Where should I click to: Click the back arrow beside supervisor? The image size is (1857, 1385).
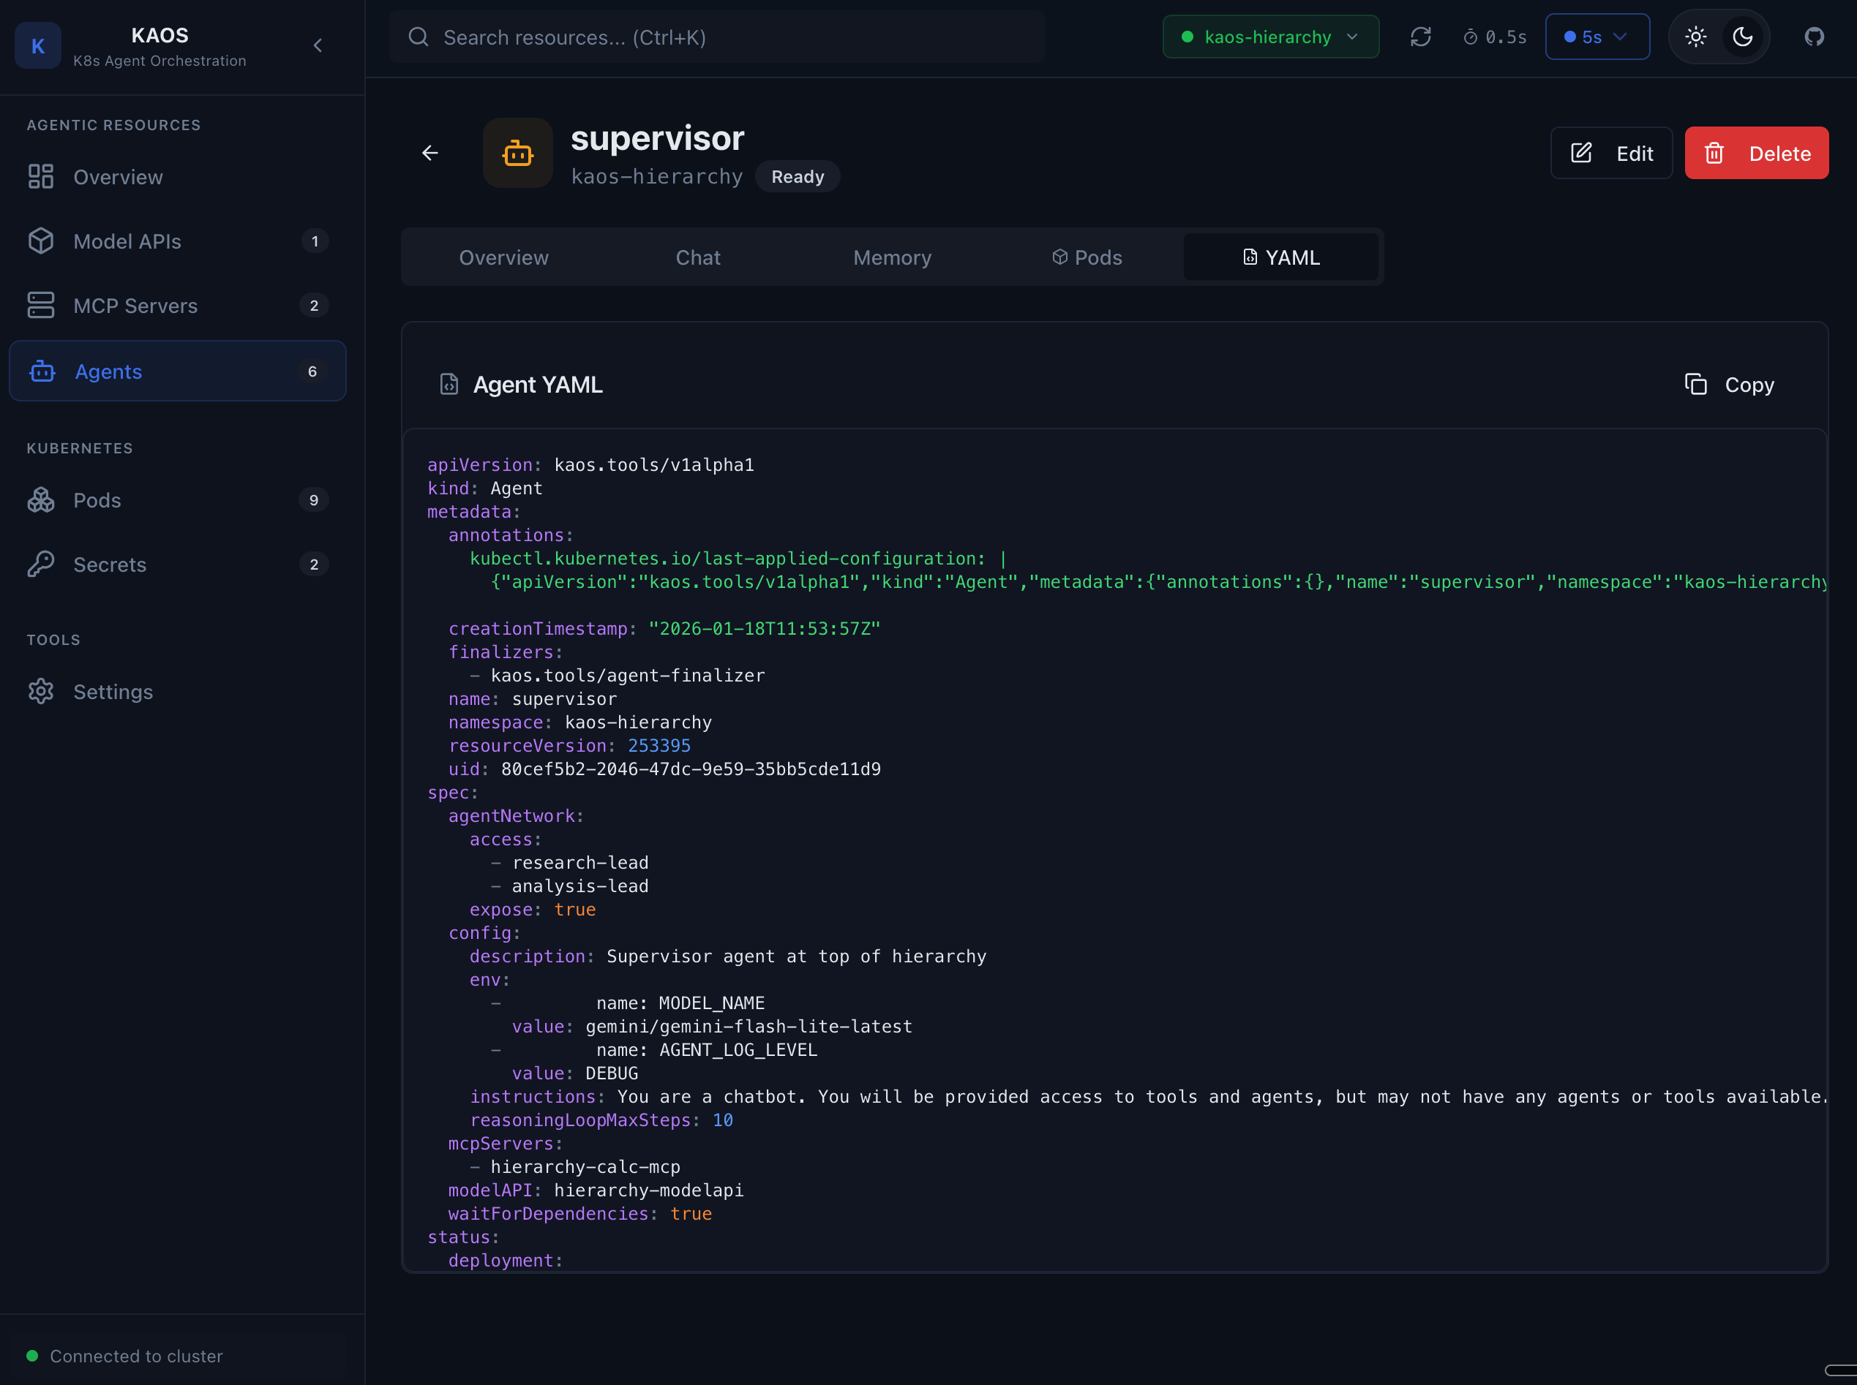[430, 153]
